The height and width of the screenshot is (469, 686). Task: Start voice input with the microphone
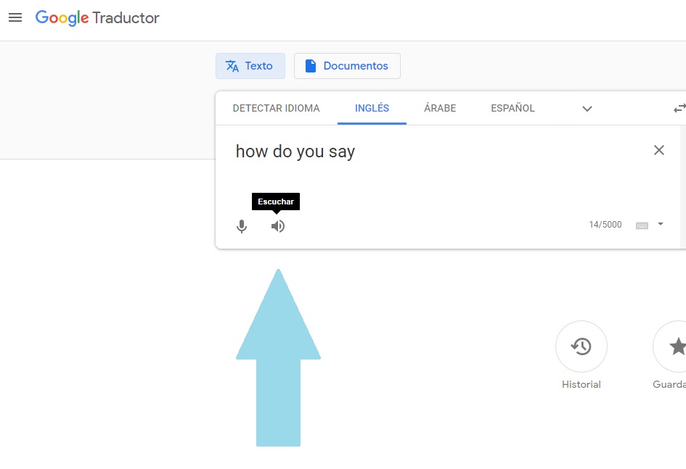coord(242,226)
